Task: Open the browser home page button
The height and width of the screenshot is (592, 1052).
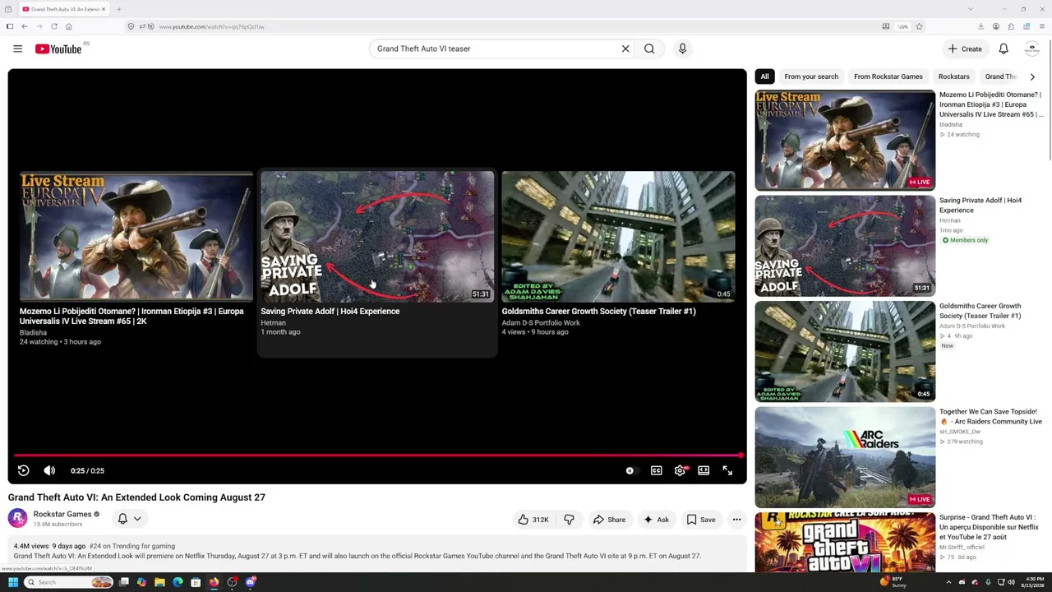Action: [x=69, y=26]
